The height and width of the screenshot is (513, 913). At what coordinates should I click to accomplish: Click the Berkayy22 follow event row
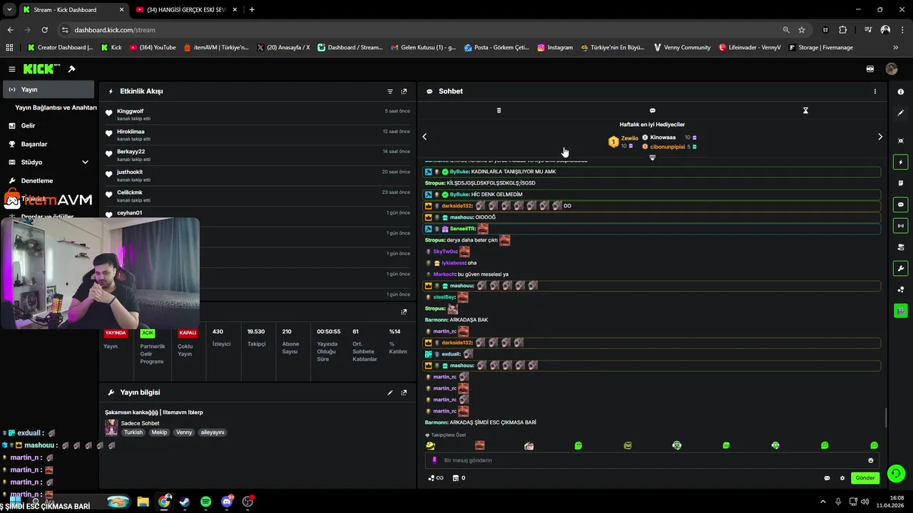[x=257, y=155]
